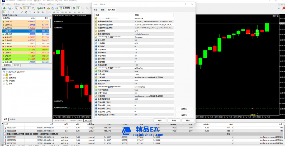
Task: Select the BTCUSD,M15 chart tab
Action: click(60, 120)
